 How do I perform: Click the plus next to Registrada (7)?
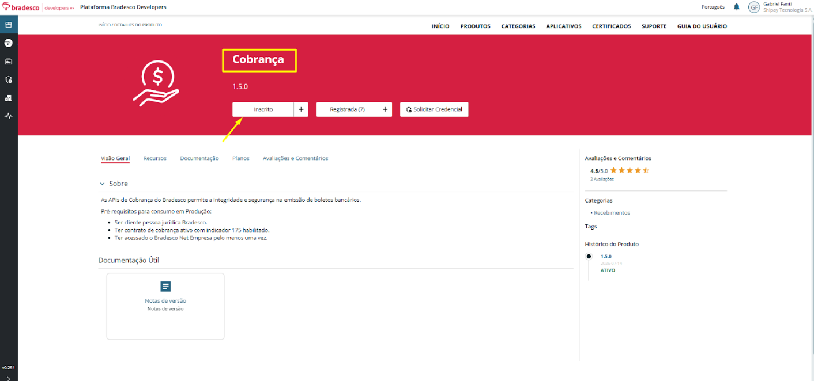pos(385,109)
